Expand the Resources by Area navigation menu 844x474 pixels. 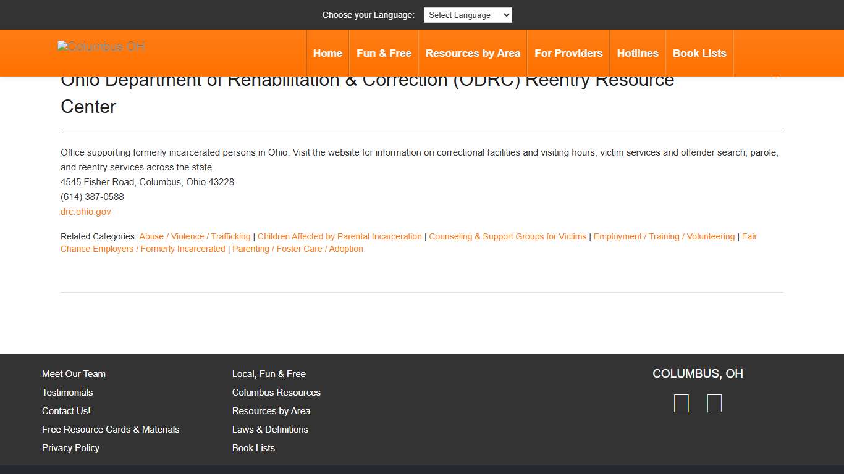click(472, 53)
